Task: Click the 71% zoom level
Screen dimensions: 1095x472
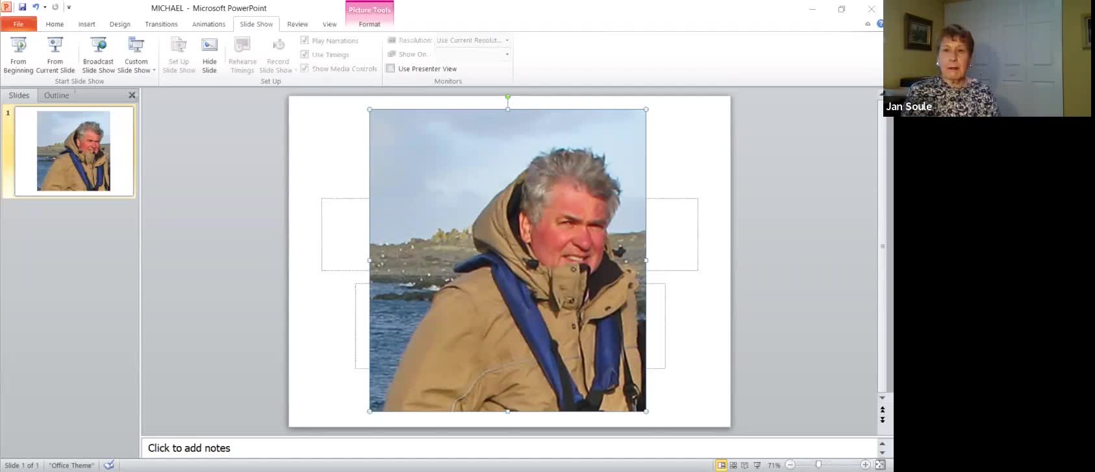Action: pyautogui.click(x=774, y=465)
